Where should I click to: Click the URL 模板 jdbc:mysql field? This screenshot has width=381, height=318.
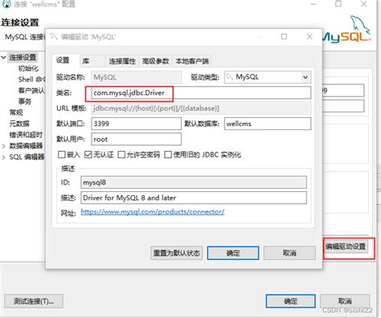pos(201,108)
